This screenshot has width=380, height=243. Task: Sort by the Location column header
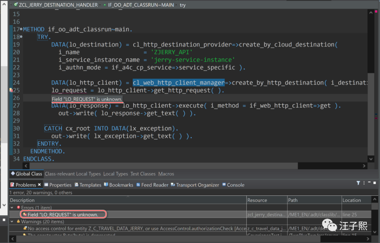click(x=356, y=200)
